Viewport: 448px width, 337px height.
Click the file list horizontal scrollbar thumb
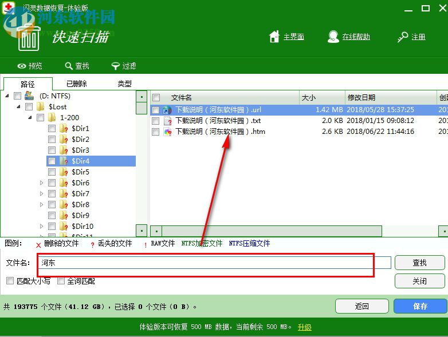point(272,231)
